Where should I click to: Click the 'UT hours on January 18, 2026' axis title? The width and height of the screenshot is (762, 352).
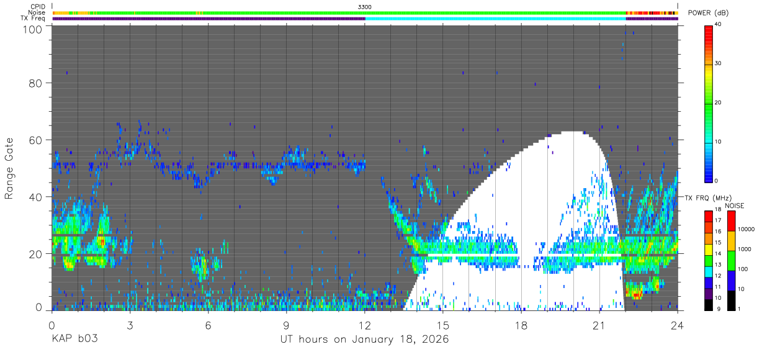(365, 340)
